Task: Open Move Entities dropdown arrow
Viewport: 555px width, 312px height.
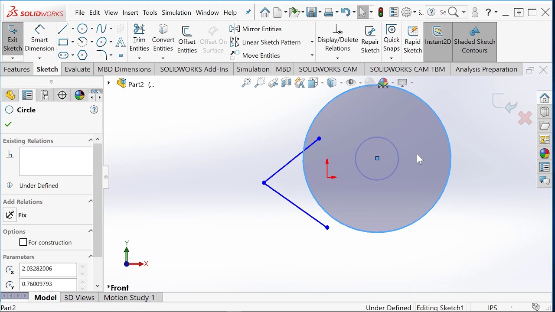Action: pos(312,55)
